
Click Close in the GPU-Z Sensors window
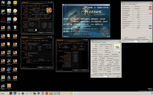coord(149,41)
